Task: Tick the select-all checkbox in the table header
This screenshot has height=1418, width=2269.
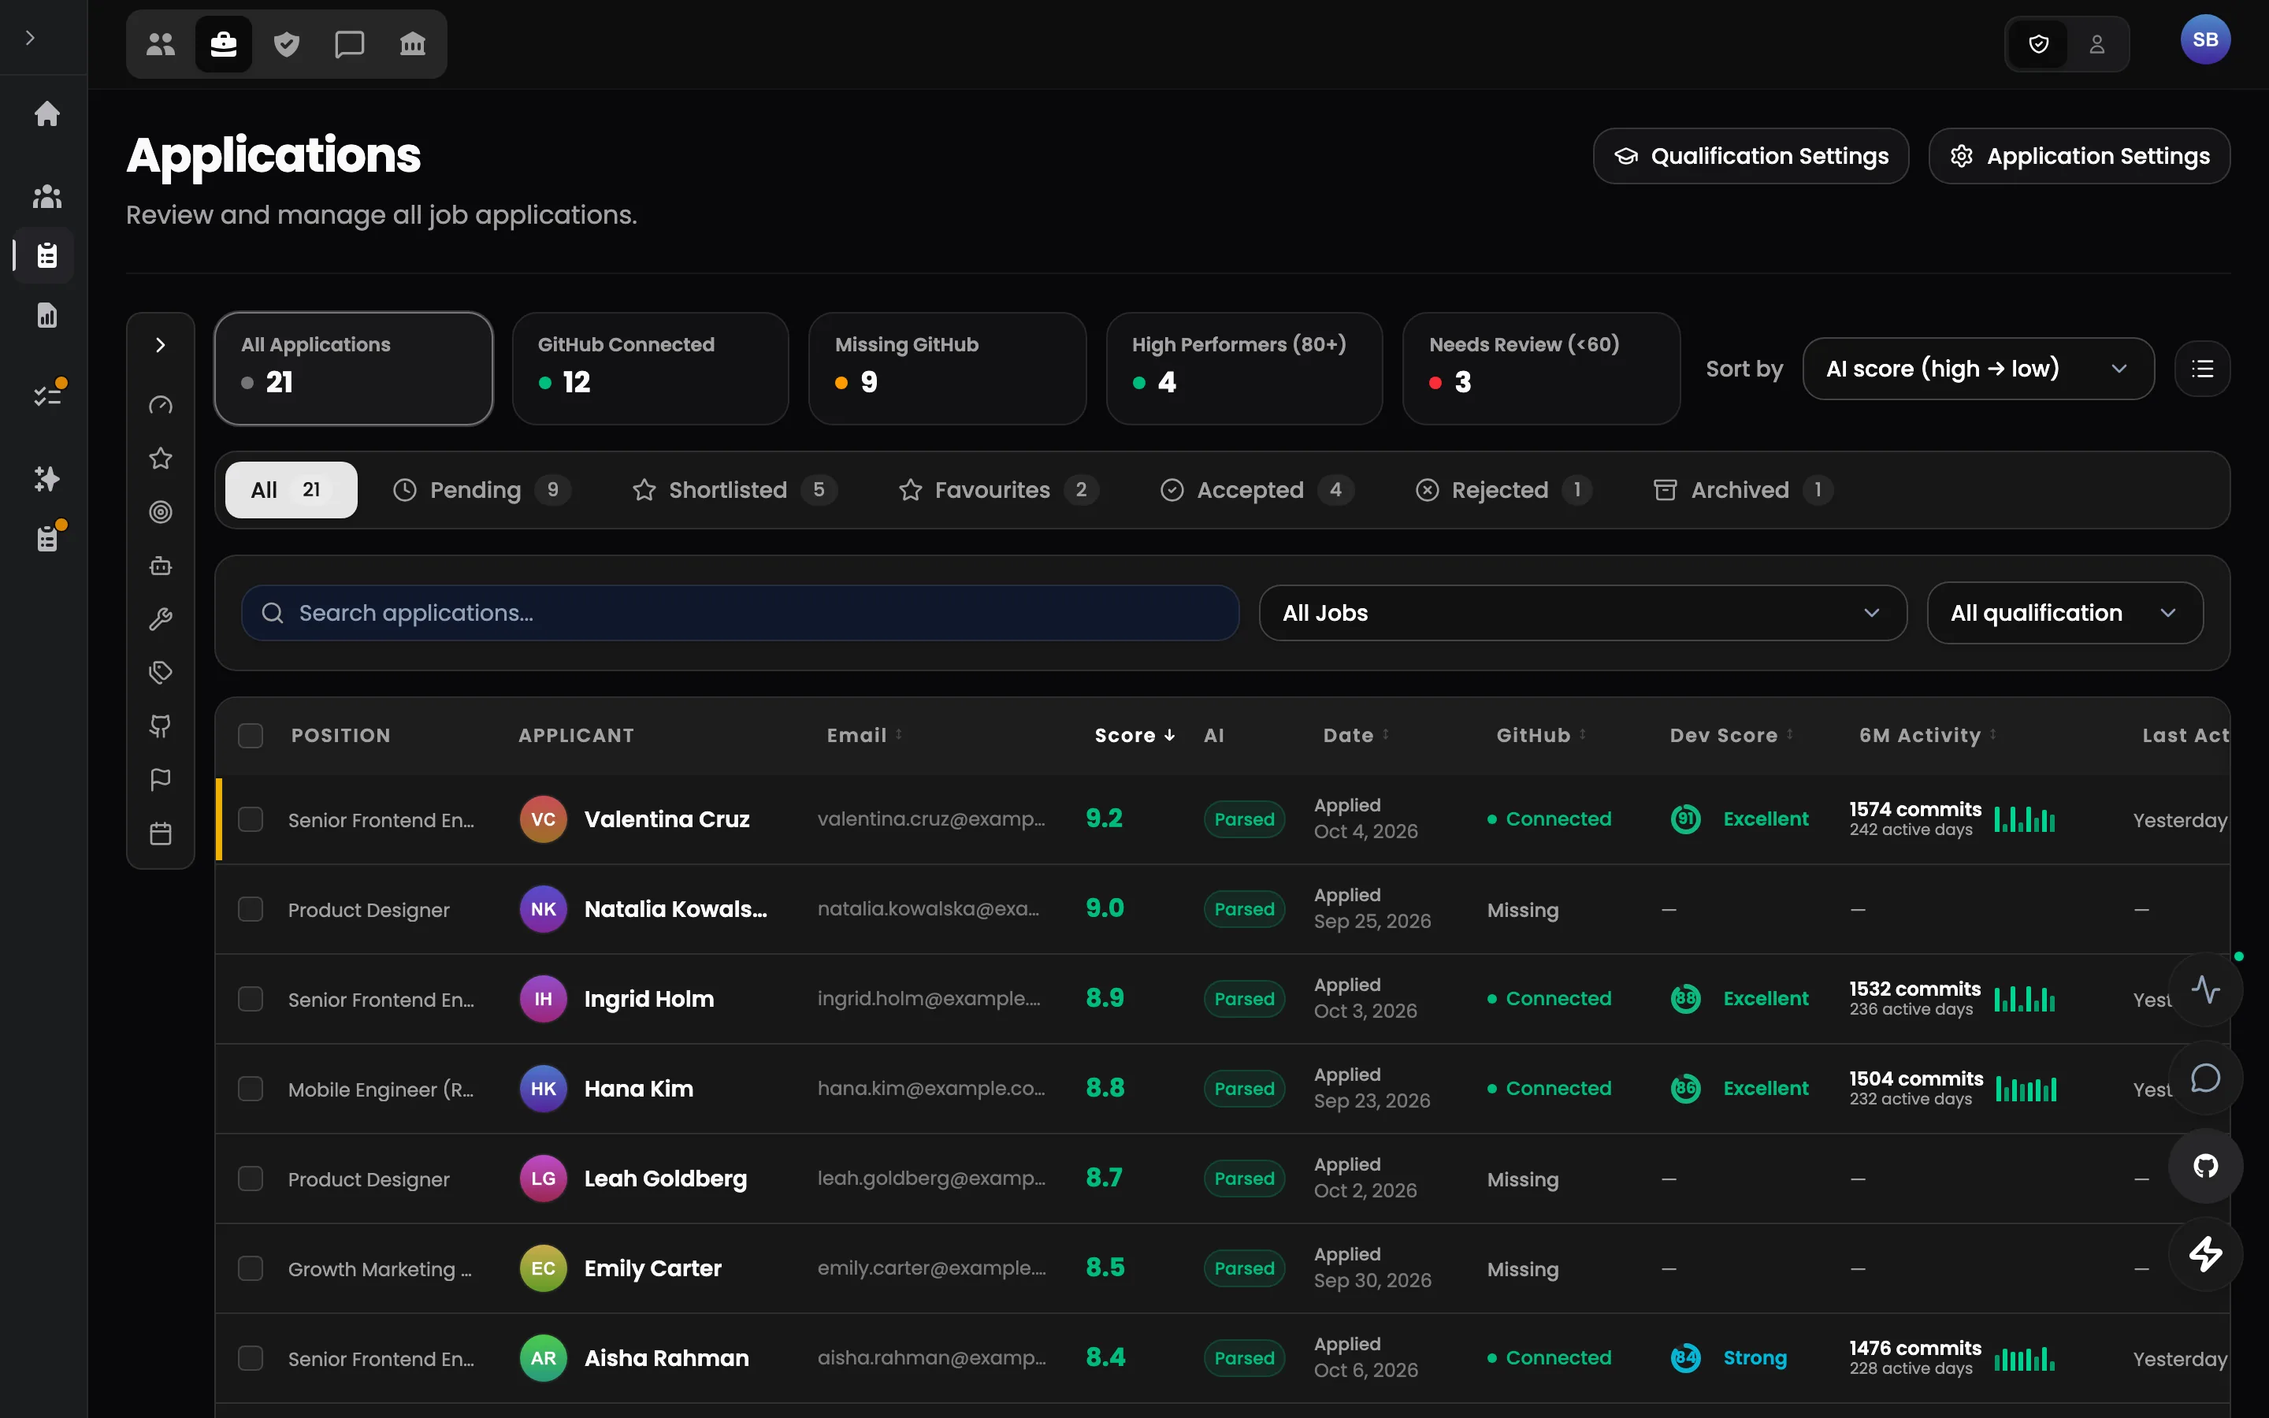Action: coord(251,735)
